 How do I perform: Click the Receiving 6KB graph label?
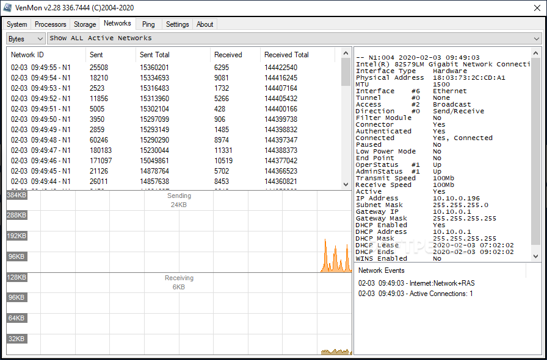click(179, 283)
